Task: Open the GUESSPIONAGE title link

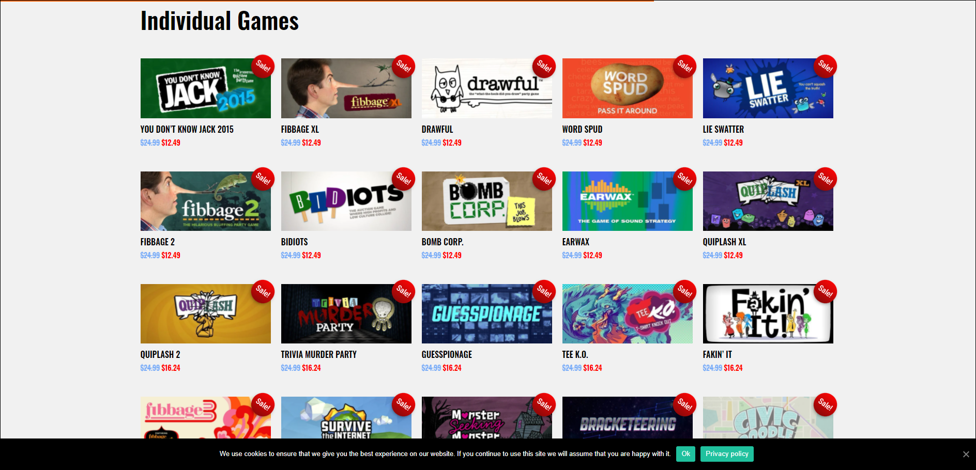Action: tap(447, 354)
